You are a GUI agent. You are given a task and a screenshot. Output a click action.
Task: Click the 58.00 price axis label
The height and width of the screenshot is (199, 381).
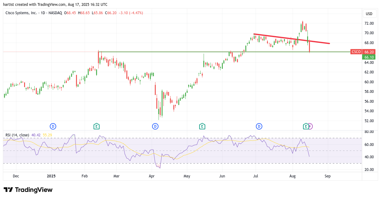pyautogui.click(x=369, y=92)
